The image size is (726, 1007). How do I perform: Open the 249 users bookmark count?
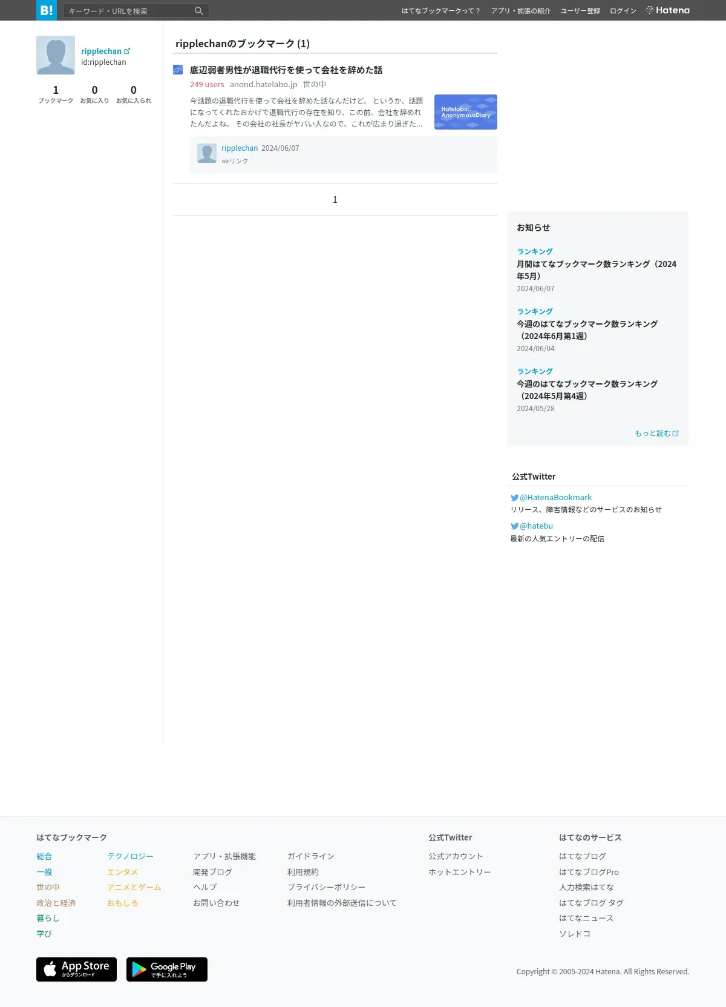pyautogui.click(x=207, y=85)
